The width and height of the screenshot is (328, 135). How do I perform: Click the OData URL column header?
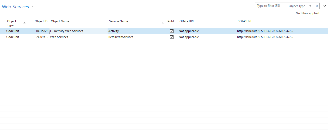[187, 21]
